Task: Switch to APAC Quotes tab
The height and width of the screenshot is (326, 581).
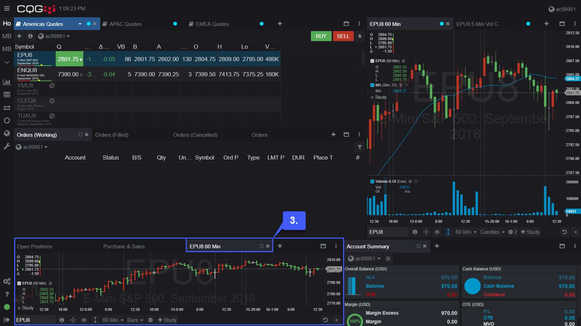Action: [x=126, y=24]
